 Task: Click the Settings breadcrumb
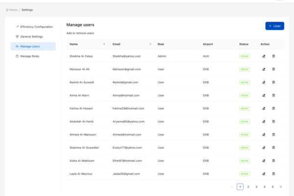(x=27, y=10)
